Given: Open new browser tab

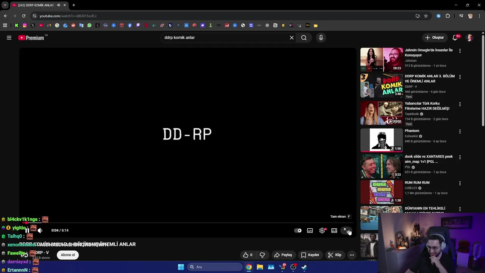Looking at the screenshot, I should (74, 5).
